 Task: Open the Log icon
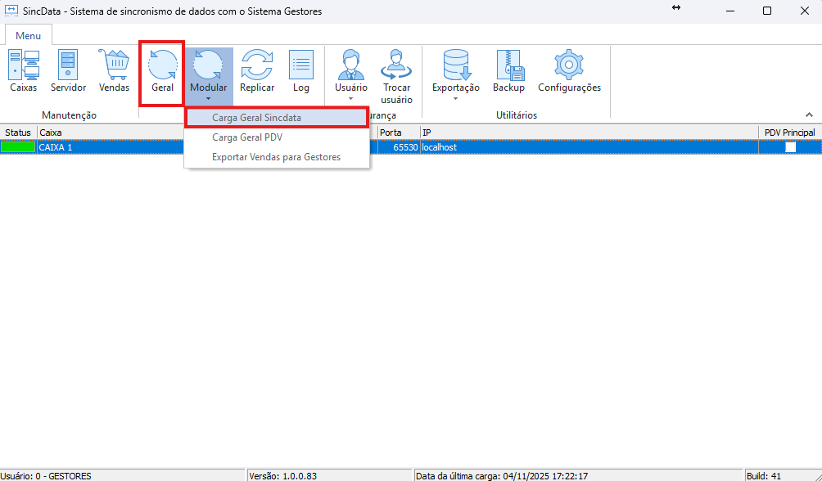301,71
